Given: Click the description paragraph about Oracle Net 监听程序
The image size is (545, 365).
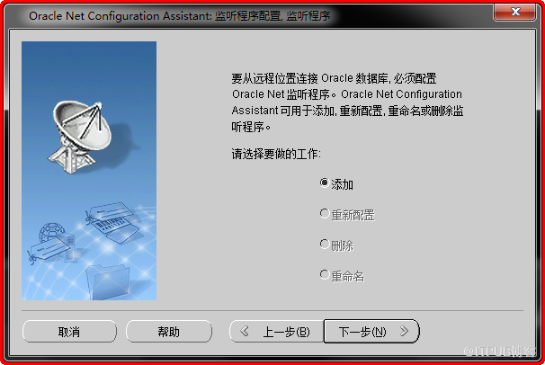Looking at the screenshot, I should tap(347, 102).
